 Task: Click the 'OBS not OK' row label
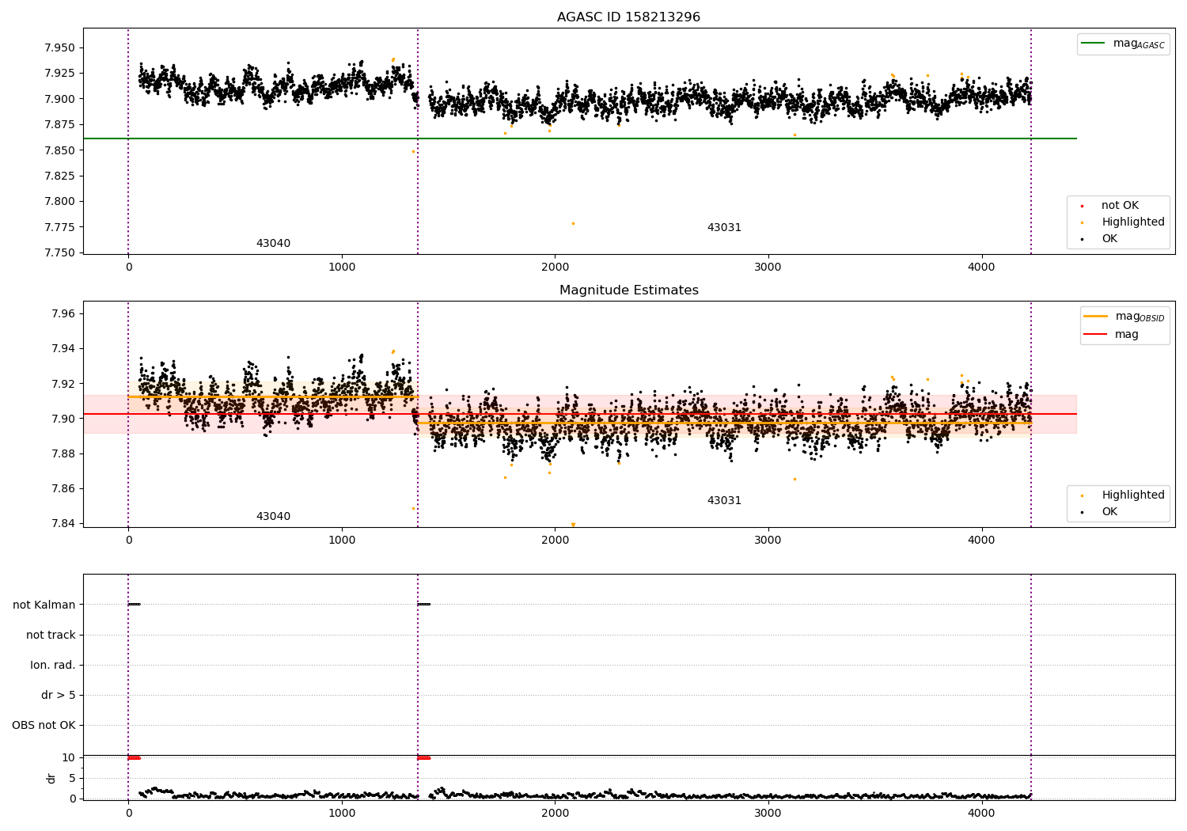click(x=44, y=725)
